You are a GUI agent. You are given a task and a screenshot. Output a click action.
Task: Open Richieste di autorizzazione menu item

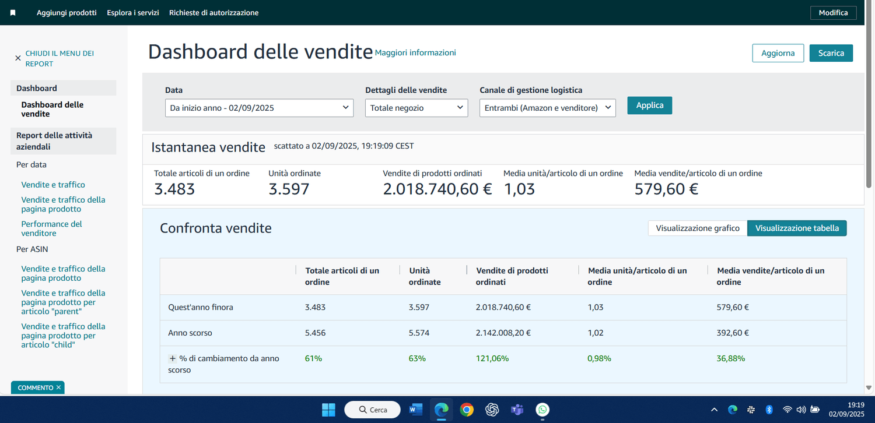(x=213, y=12)
